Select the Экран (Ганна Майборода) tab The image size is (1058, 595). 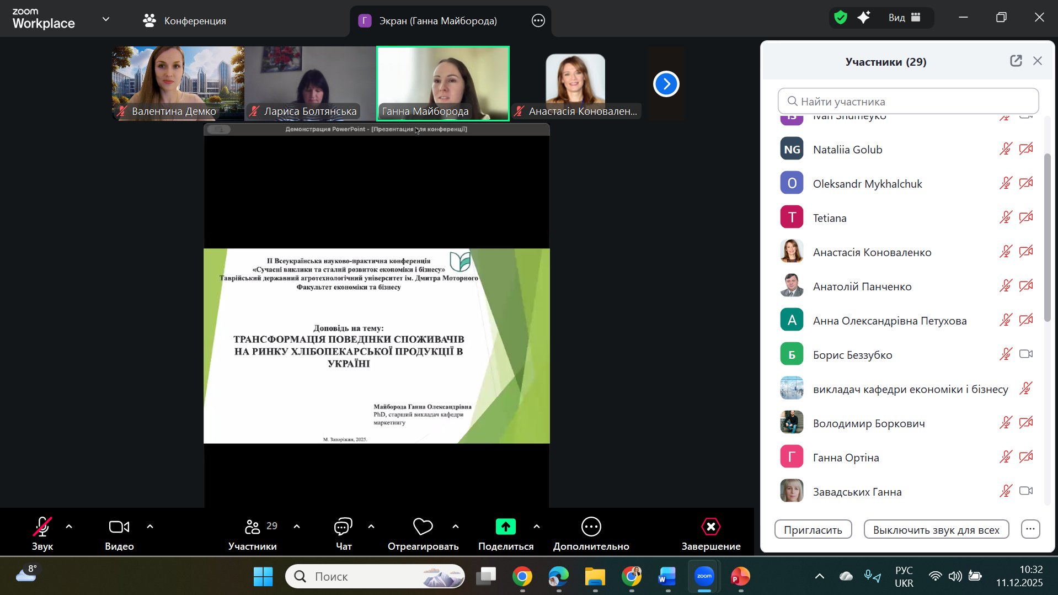tap(437, 21)
